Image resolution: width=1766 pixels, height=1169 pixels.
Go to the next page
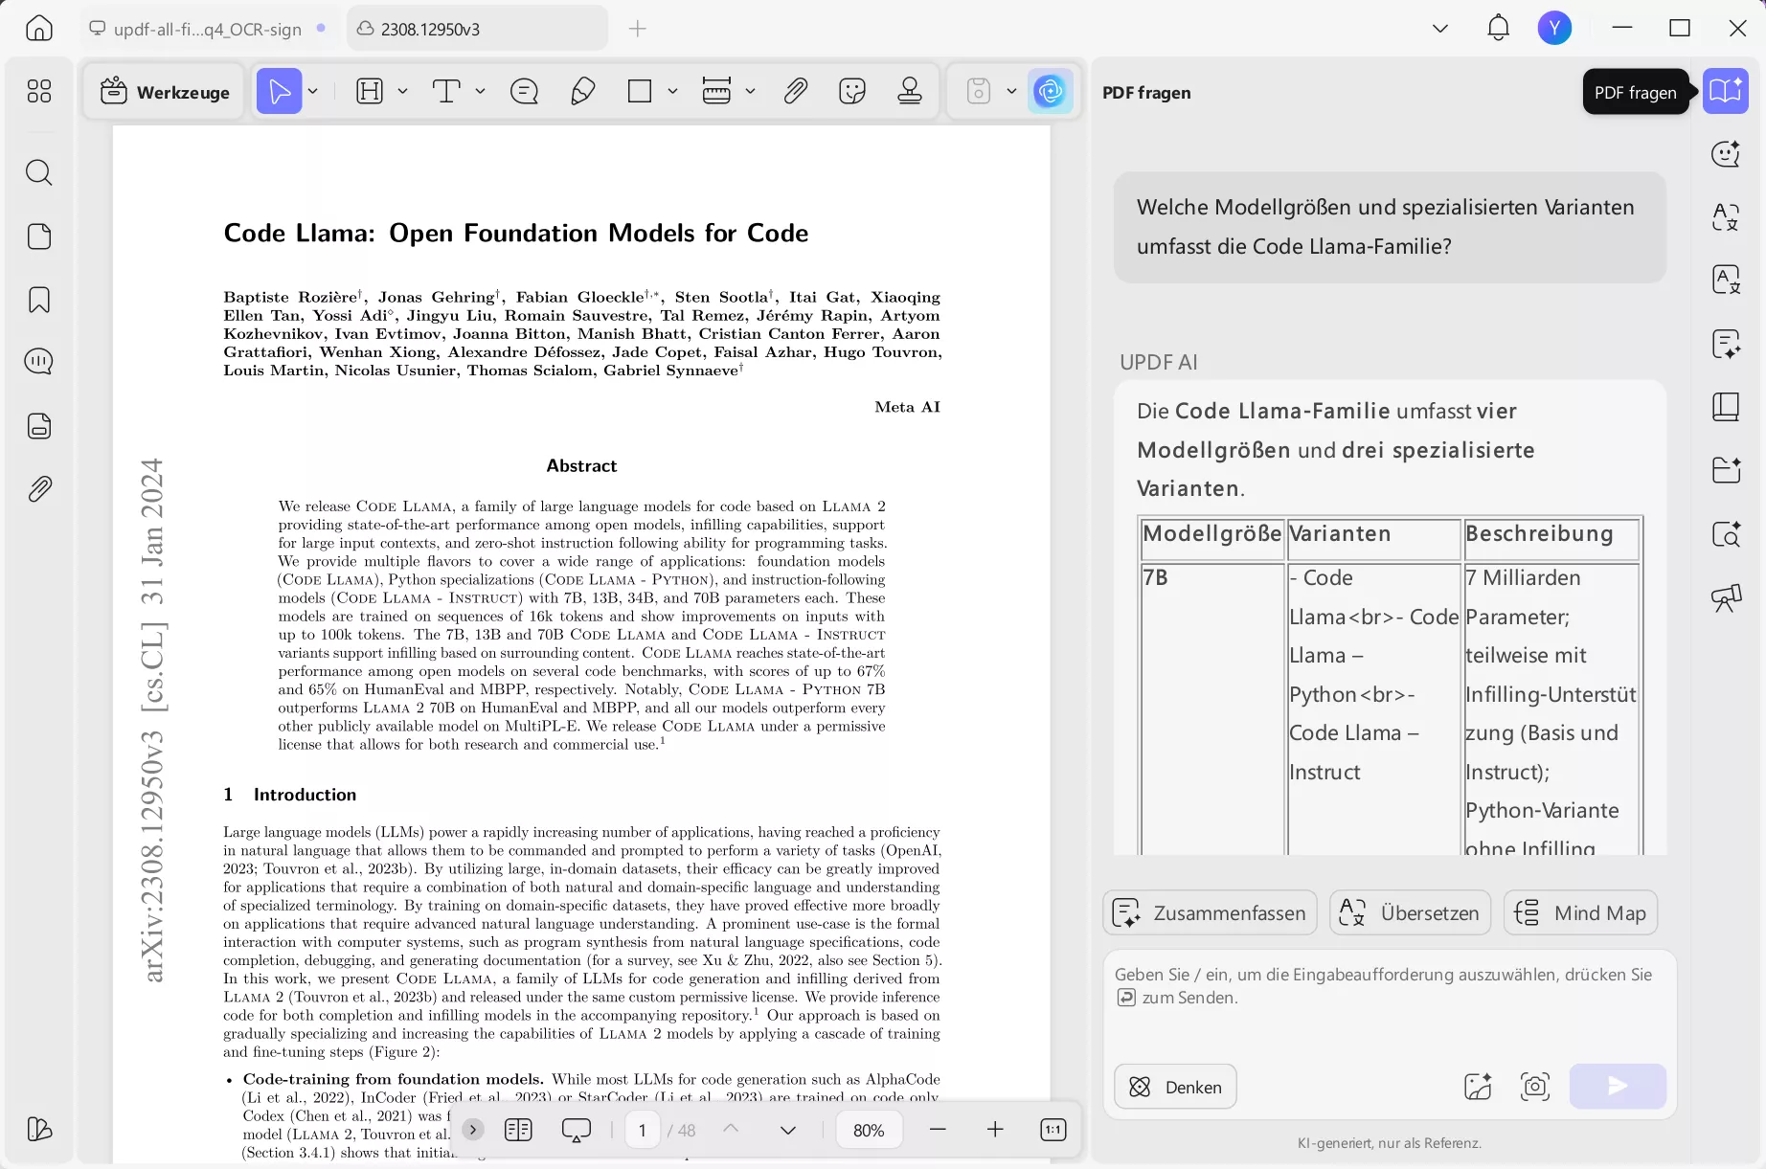tap(788, 1130)
